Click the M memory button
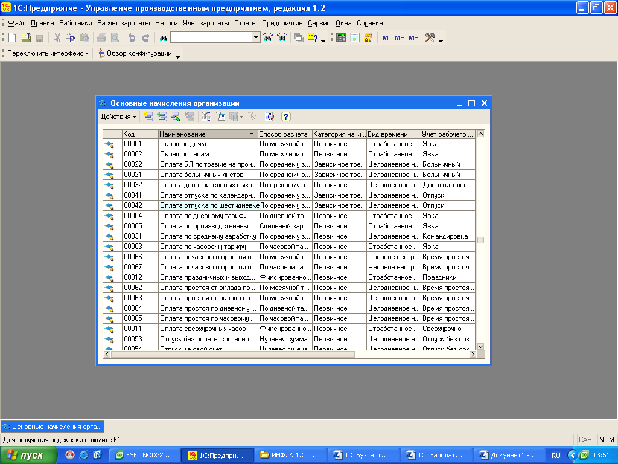The width and height of the screenshot is (618, 464). tap(386, 38)
